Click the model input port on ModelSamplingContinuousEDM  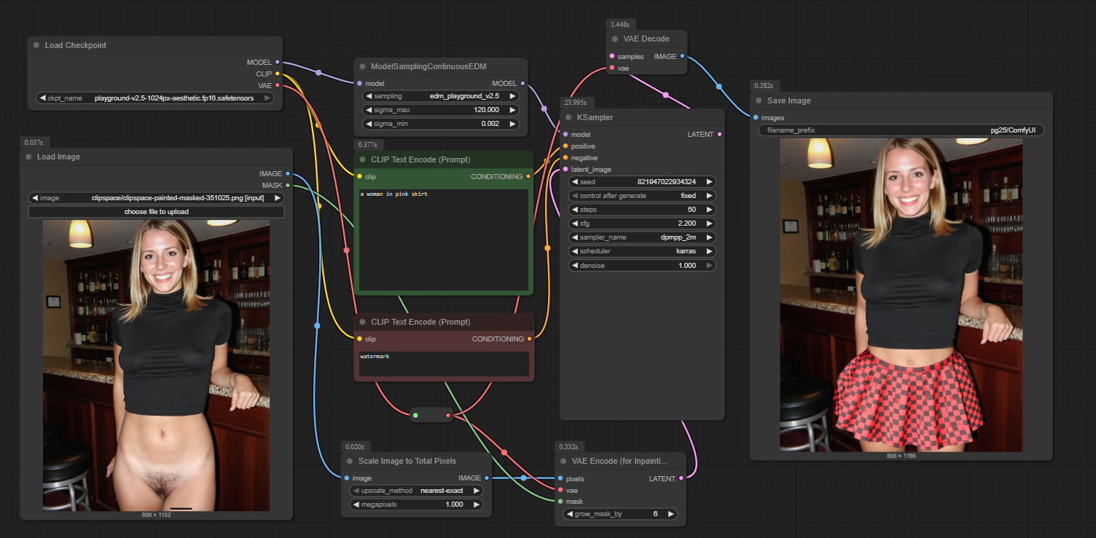coord(359,84)
